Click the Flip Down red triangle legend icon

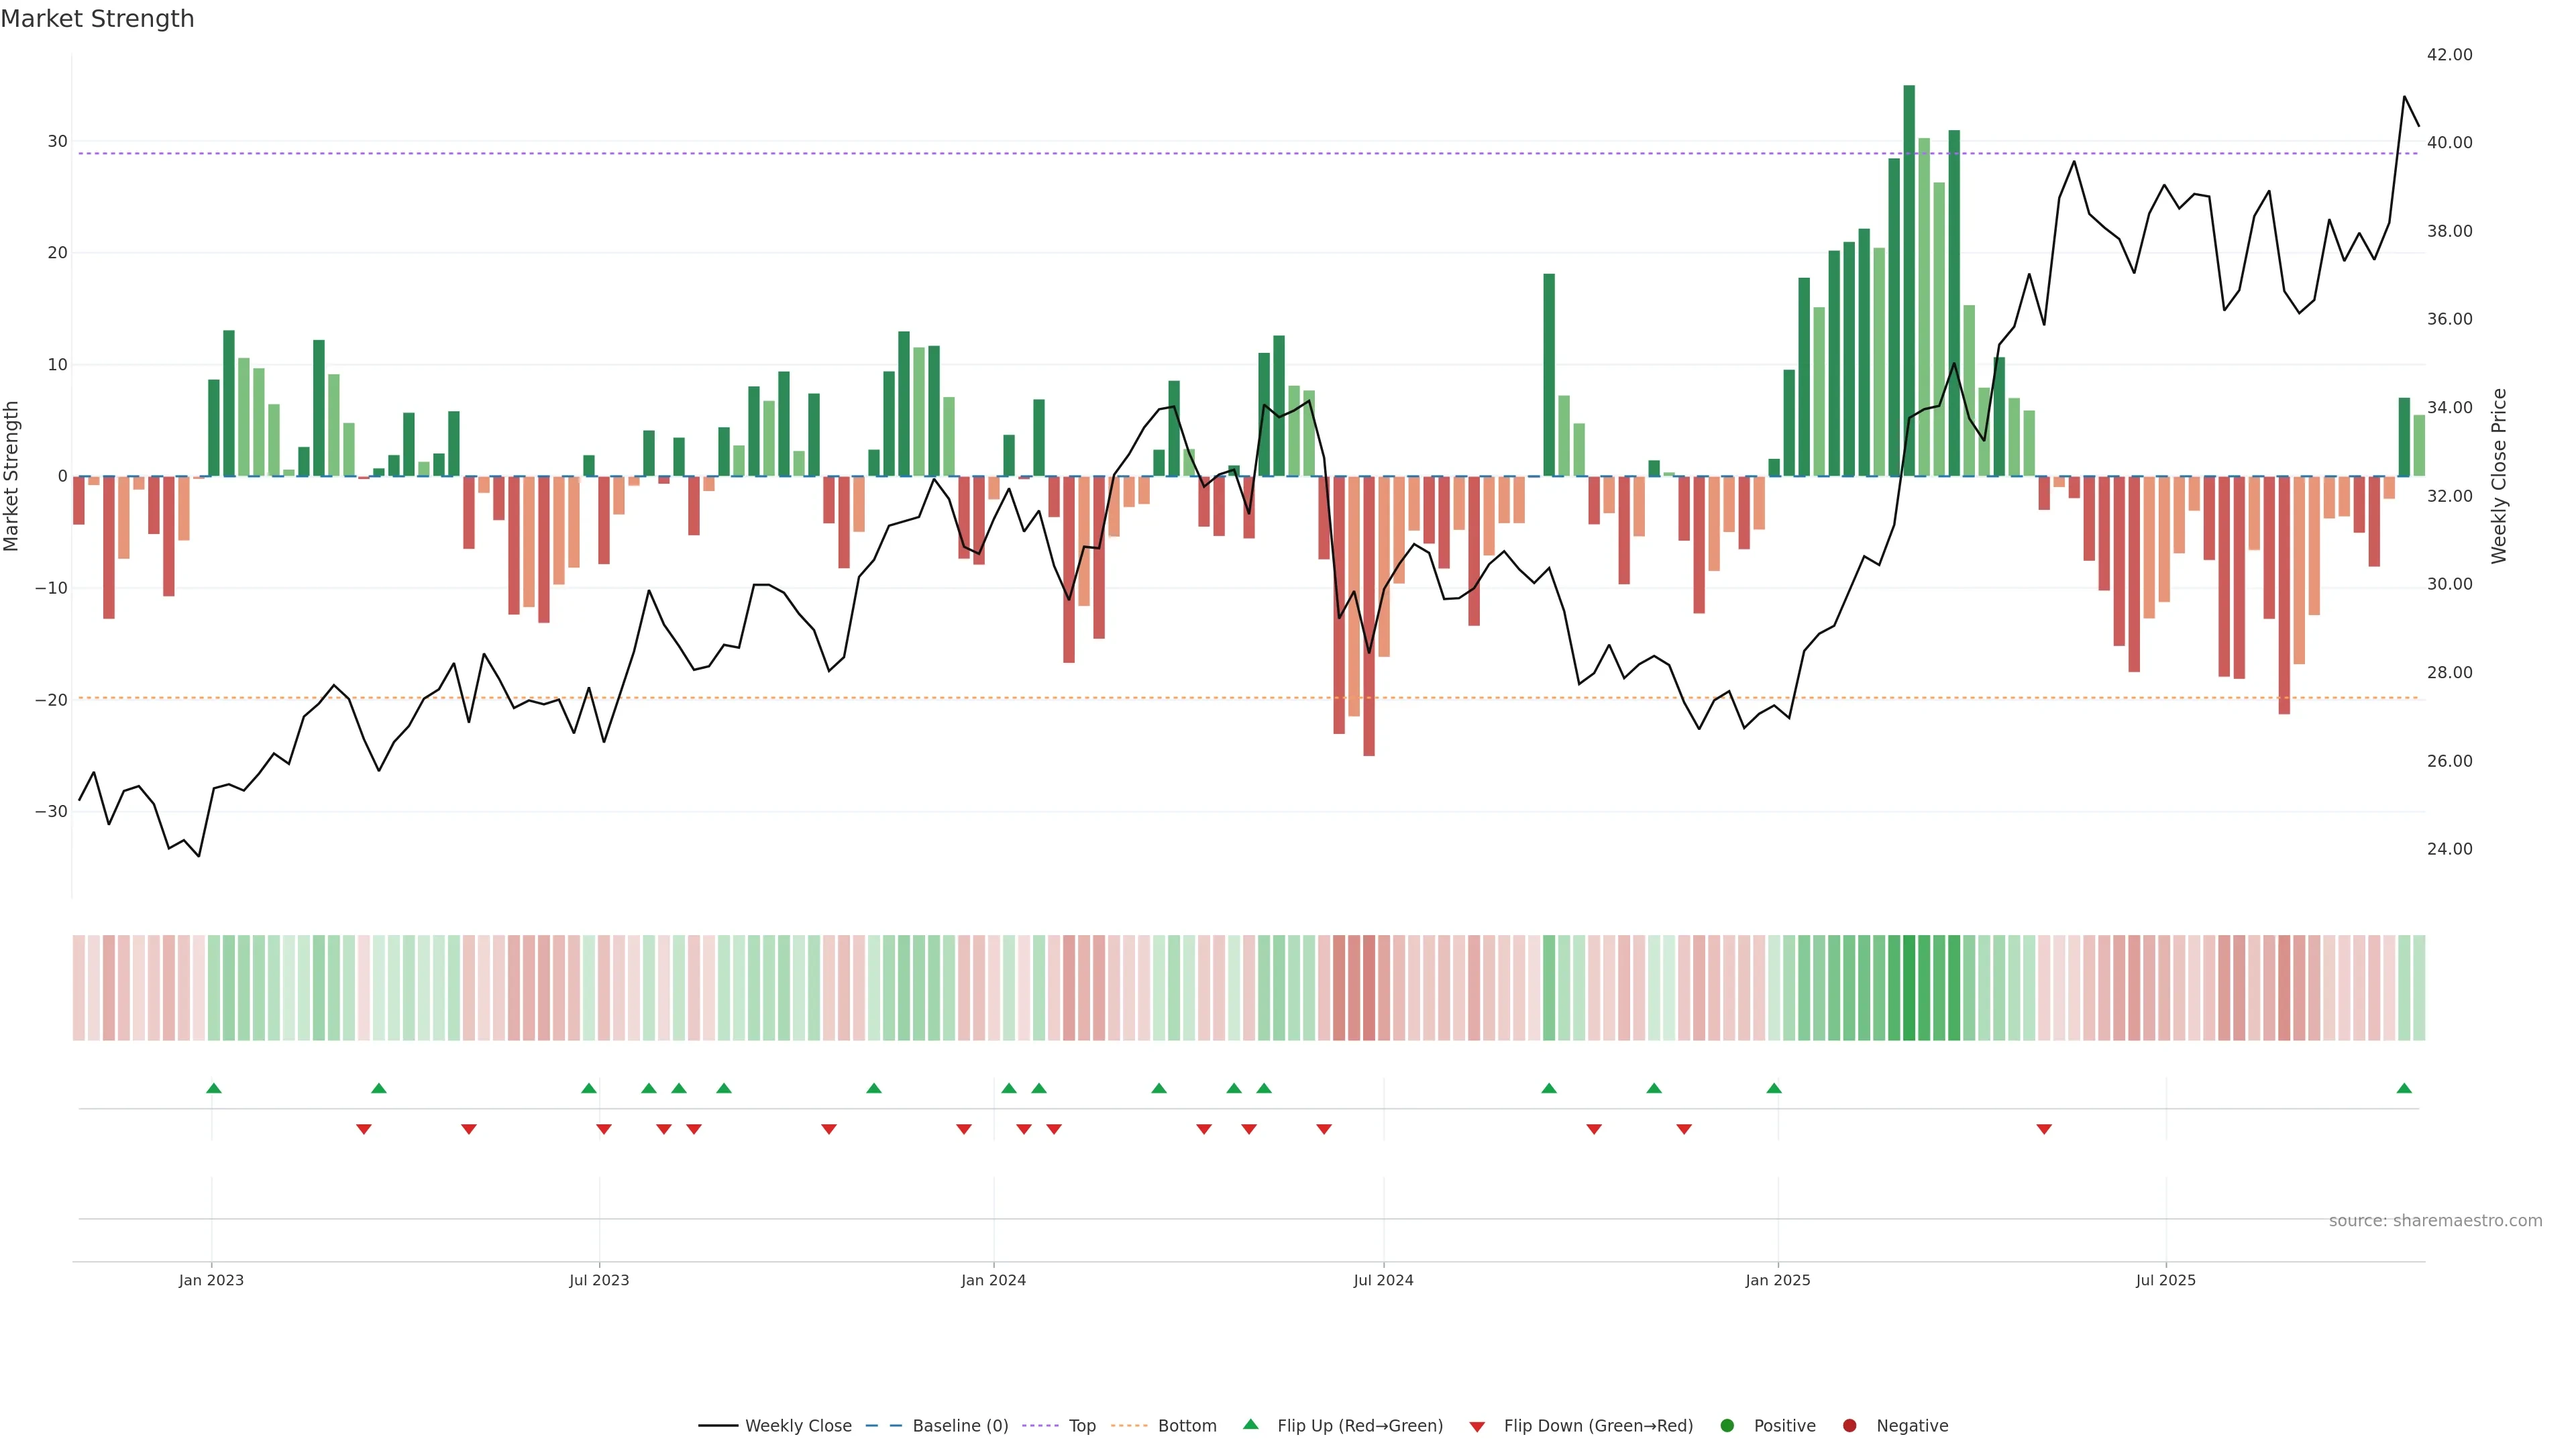pyautogui.click(x=1477, y=1427)
